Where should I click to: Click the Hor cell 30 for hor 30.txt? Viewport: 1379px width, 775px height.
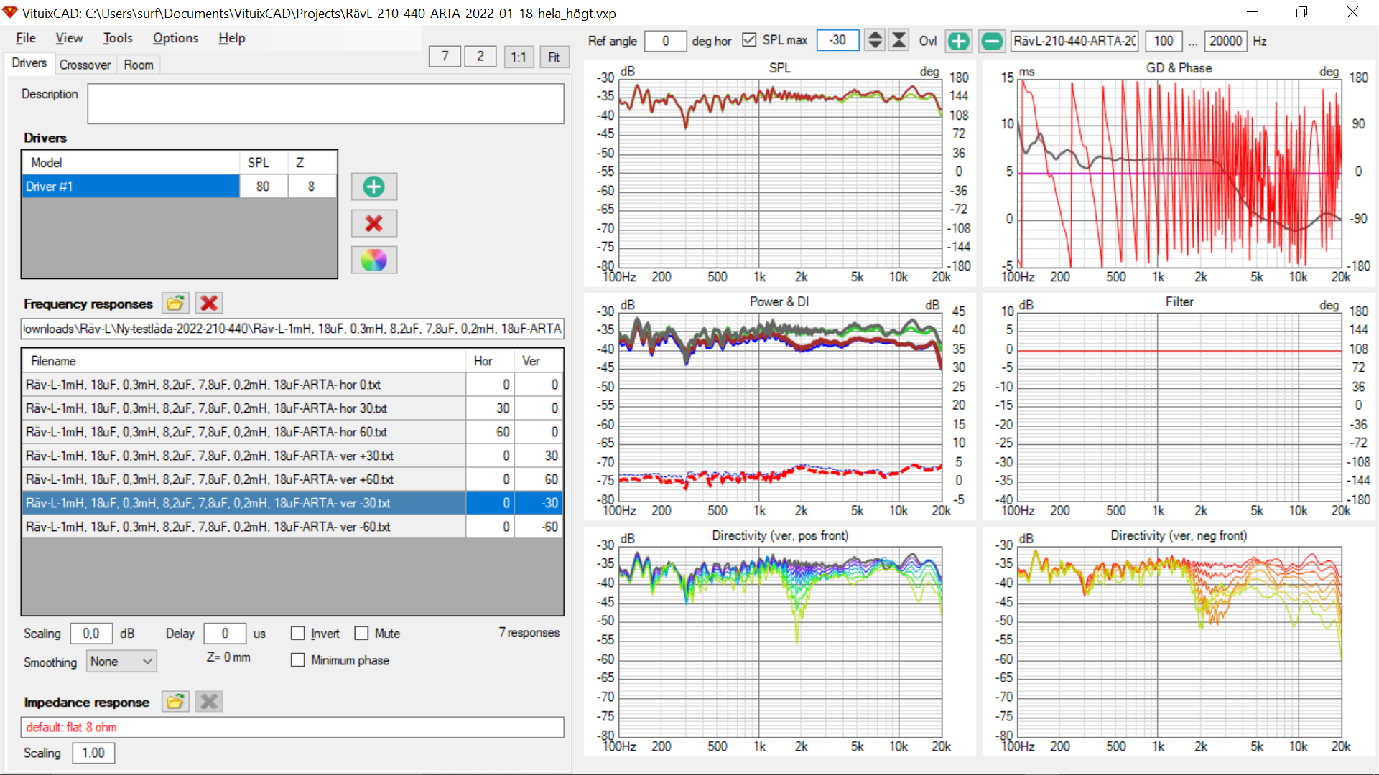point(490,408)
